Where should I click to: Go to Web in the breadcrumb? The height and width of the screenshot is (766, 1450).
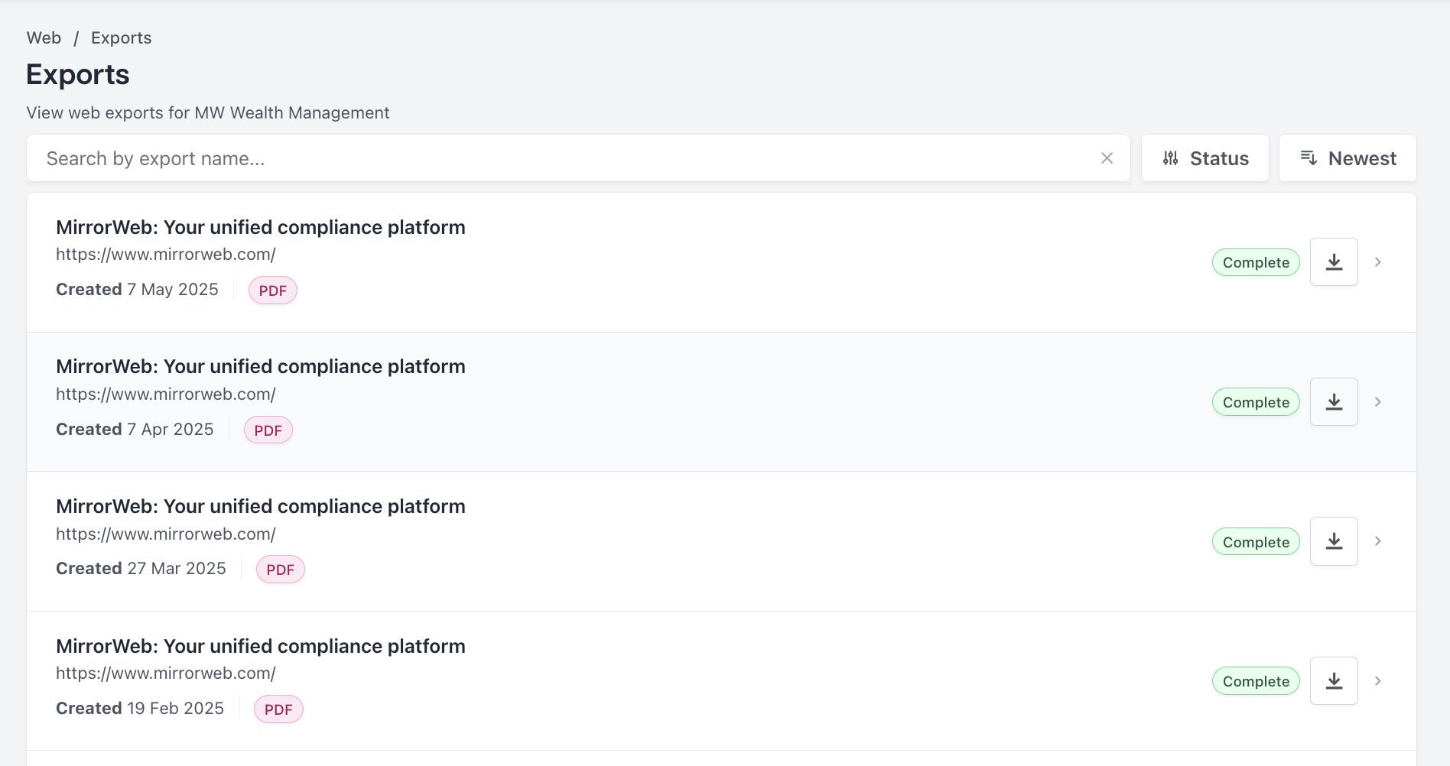(x=44, y=38)
